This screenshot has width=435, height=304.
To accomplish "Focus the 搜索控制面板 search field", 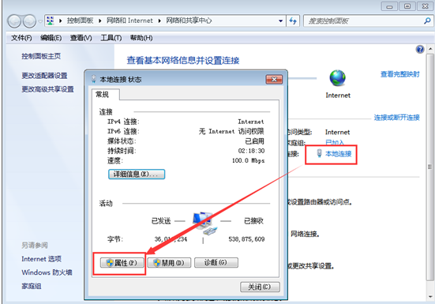I will point(364,21).
